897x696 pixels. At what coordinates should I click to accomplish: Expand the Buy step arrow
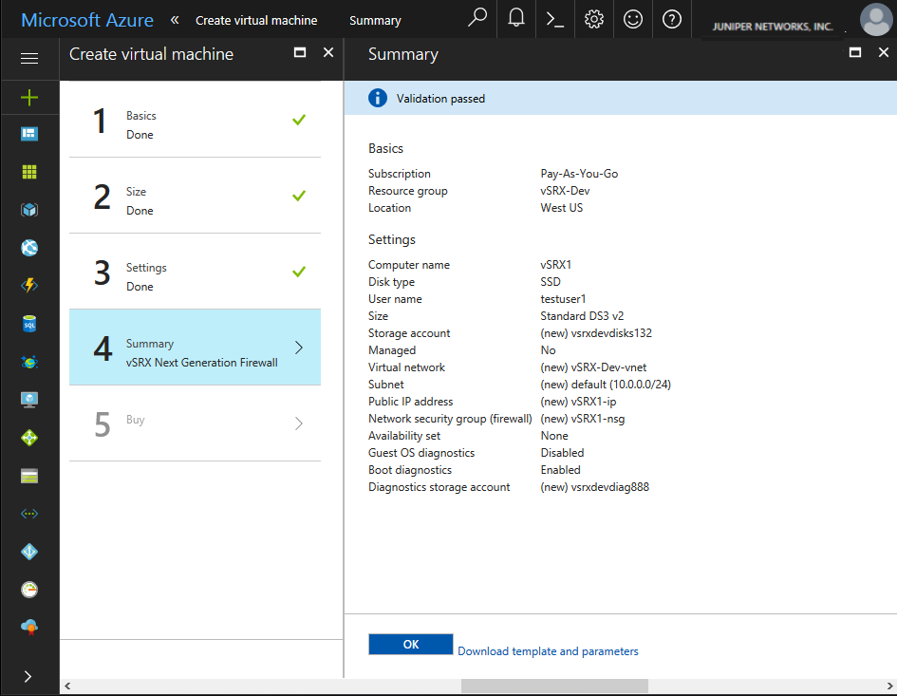(x=298, y=423)
